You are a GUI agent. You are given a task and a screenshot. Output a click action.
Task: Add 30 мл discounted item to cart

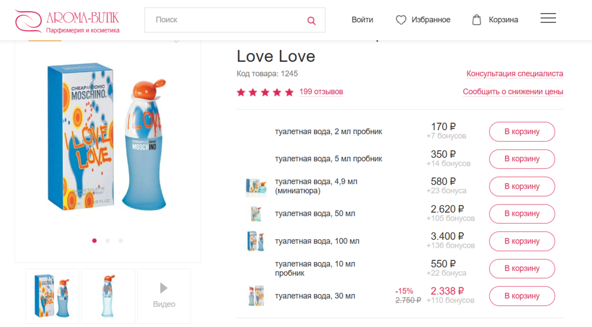tap(522, 296)
